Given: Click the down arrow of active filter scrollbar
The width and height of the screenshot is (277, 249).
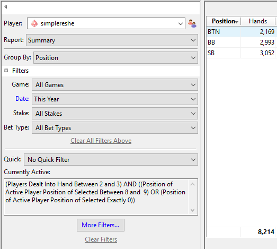Looking at the screenshot, I should click(x=193, y=210).
